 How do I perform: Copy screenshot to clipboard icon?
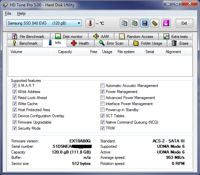point(134,23)
